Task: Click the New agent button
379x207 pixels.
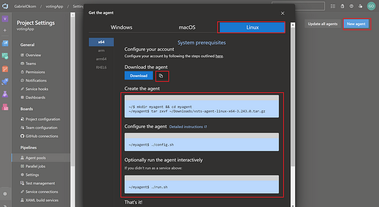Action: (x=356, y=24)
